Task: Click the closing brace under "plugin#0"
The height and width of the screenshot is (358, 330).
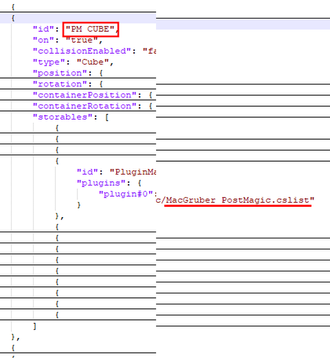Action: (79, 205)
